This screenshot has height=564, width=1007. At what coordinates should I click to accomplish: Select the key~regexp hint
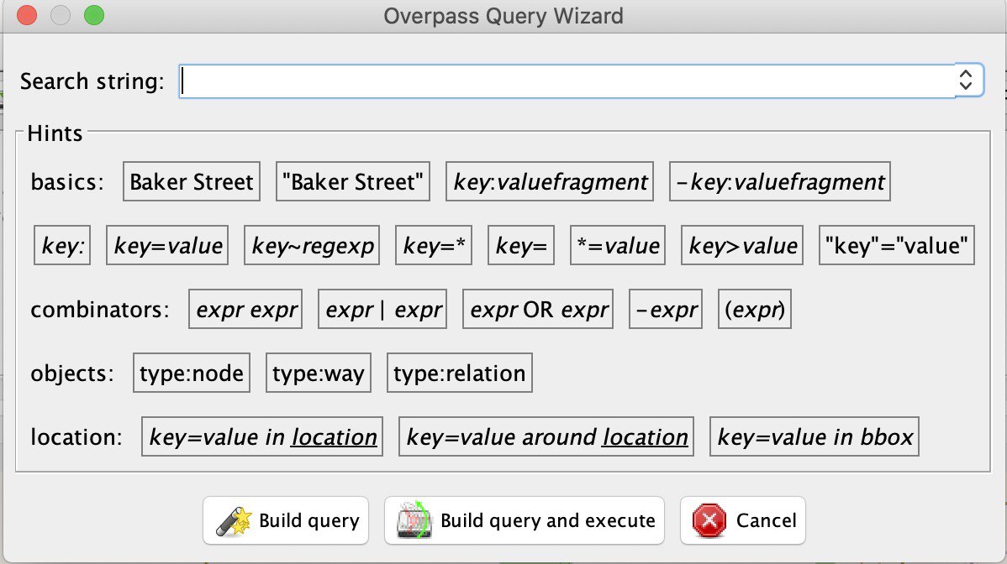tap(312, 245)
